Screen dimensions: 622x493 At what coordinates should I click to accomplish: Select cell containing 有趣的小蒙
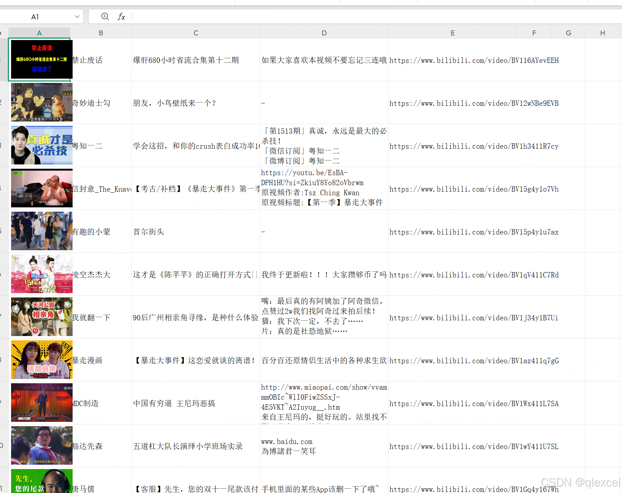102,231
